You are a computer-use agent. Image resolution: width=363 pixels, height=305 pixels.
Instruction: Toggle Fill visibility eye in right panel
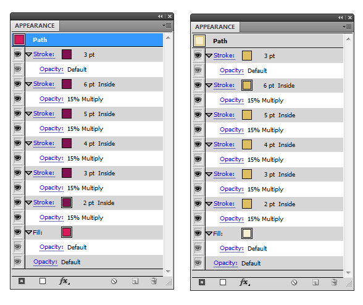[198, 233]
